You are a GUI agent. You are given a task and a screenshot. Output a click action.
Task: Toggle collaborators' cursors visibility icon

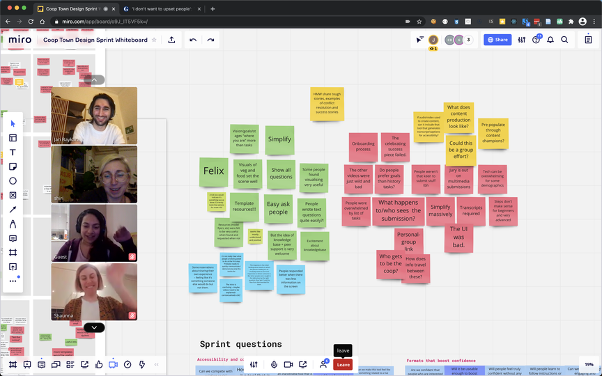pos(419,40)
